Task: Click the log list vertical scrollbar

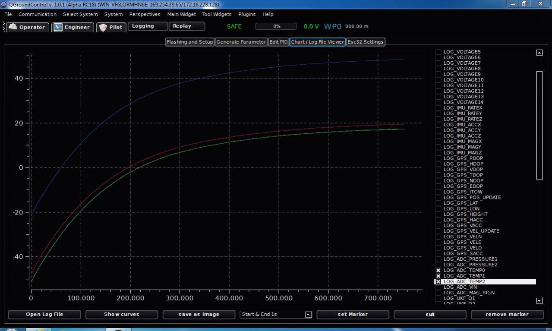Action: 539,125
